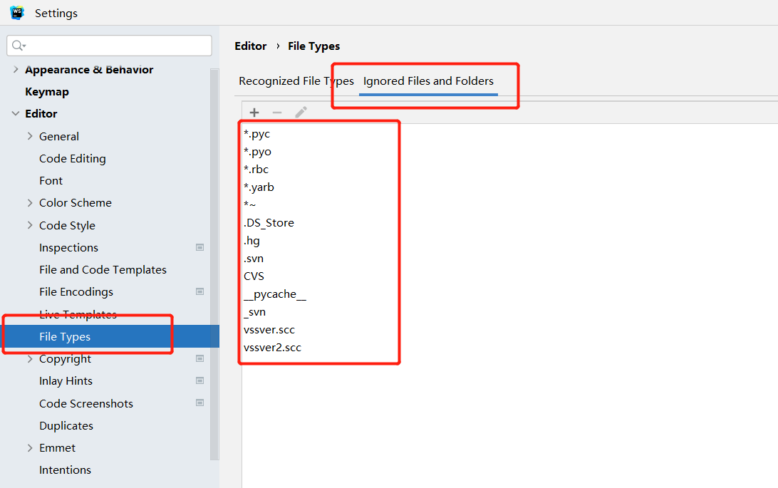The width and height of the screenshot is (778, 488).
Task: Expand the Code Style node
Action: point(30,225)
